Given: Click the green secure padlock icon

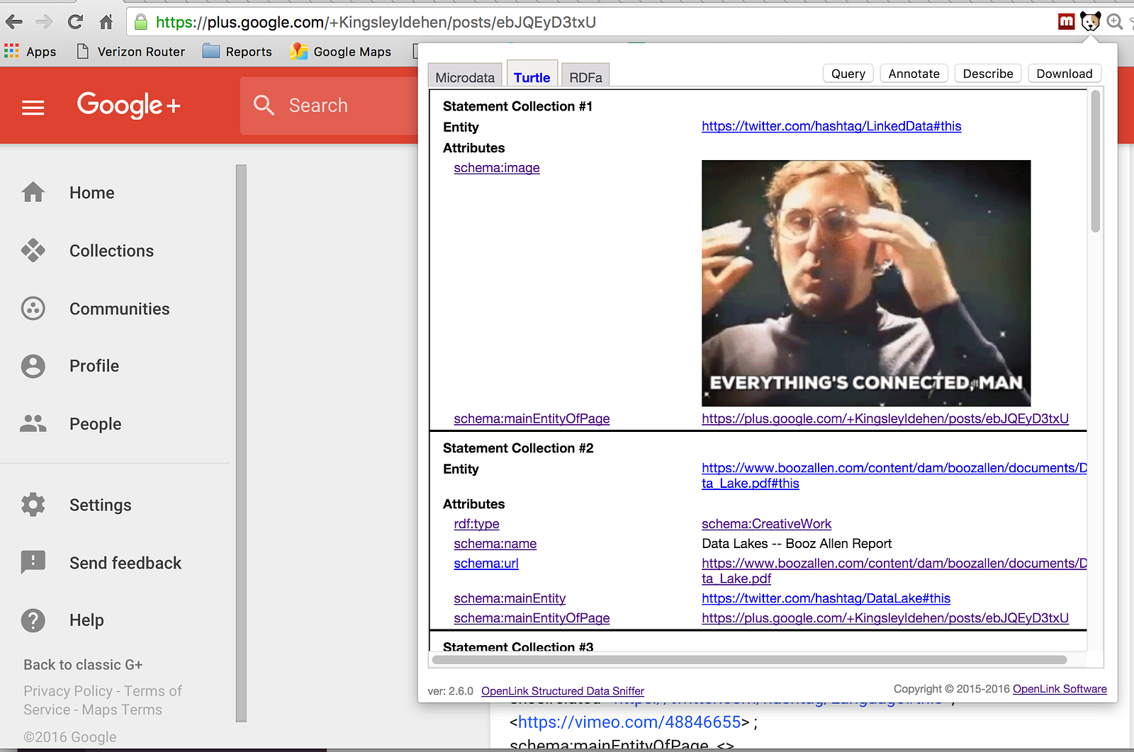Looking at the screenshot, I should coord(141,22).
